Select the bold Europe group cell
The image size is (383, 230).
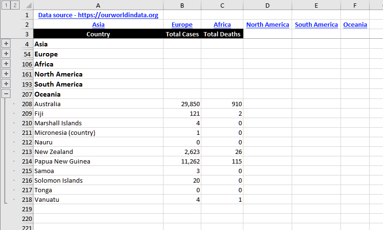coord(98,54)
